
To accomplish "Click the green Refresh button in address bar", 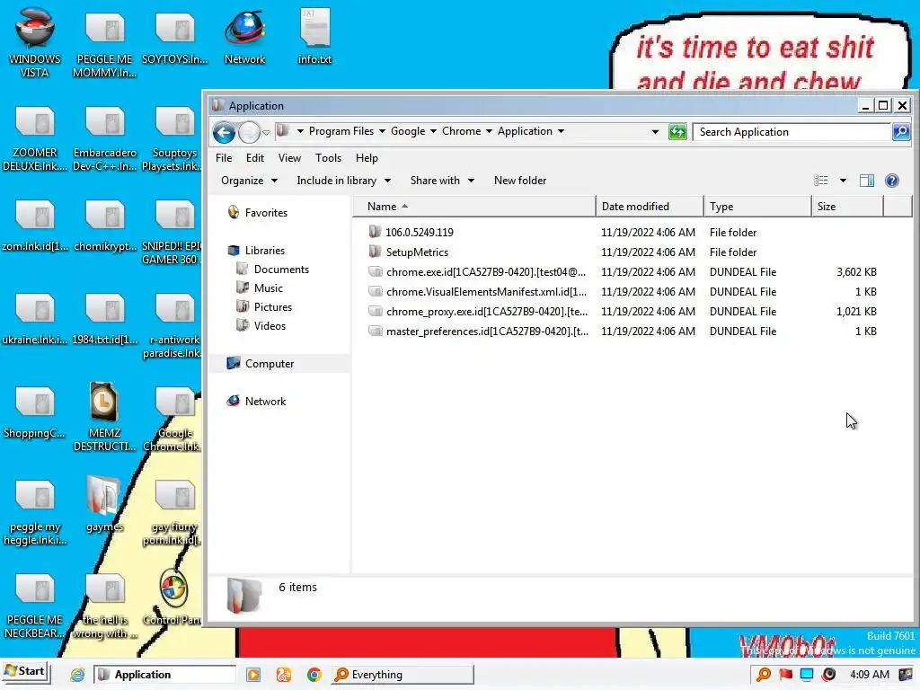I will 677,132.
